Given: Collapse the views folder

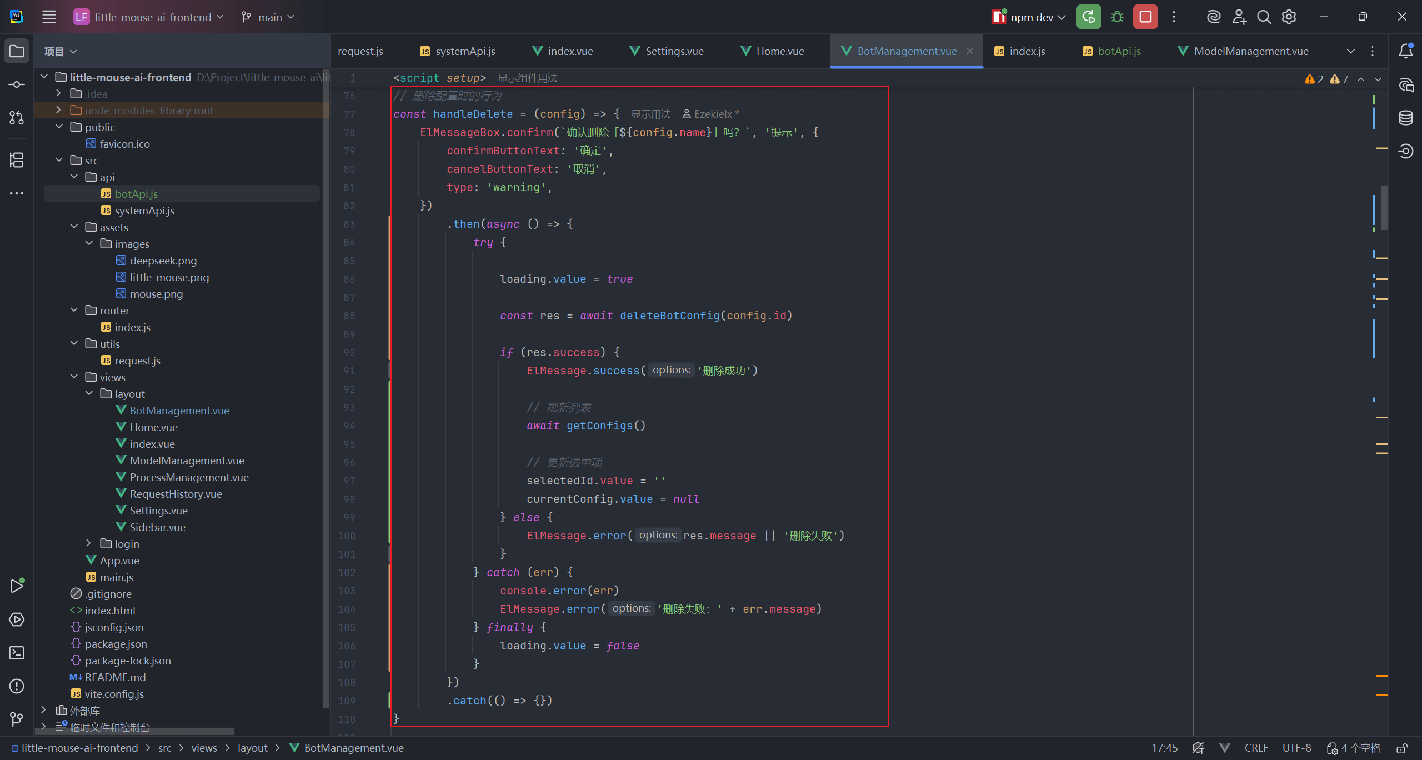Looking at the screenshot, I should (x=74, y=377).
